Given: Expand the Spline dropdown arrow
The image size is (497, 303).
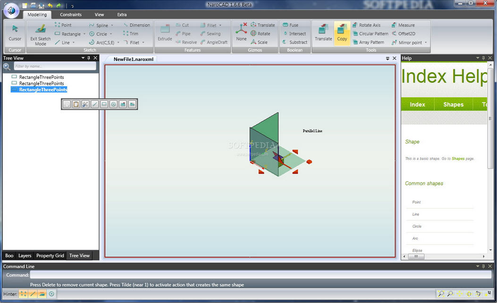Looking at the screenshot, I should click(x=112, y=25).
